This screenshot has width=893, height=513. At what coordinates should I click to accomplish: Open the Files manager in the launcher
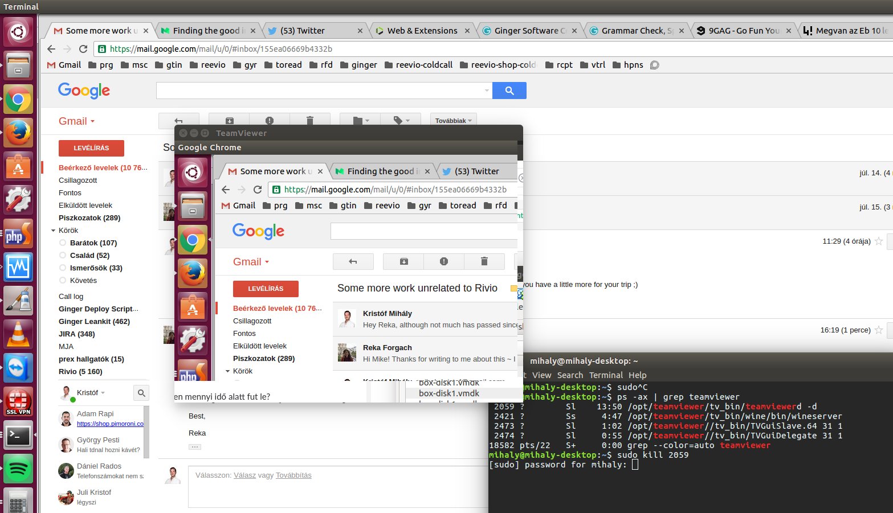point(18,65)
